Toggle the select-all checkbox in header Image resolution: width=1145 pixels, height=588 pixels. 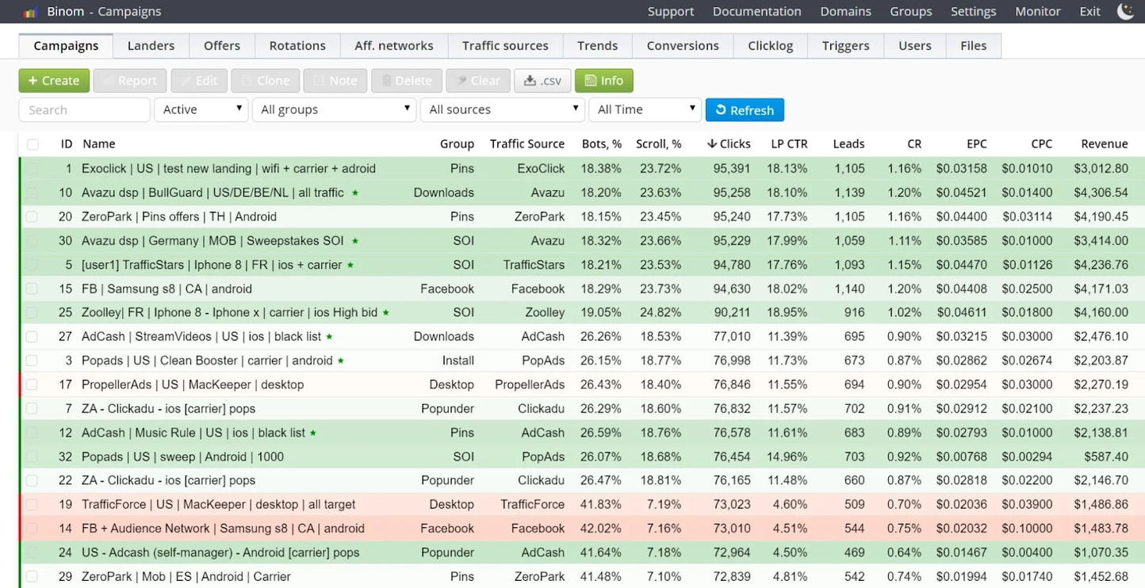[x=33, y=144]
